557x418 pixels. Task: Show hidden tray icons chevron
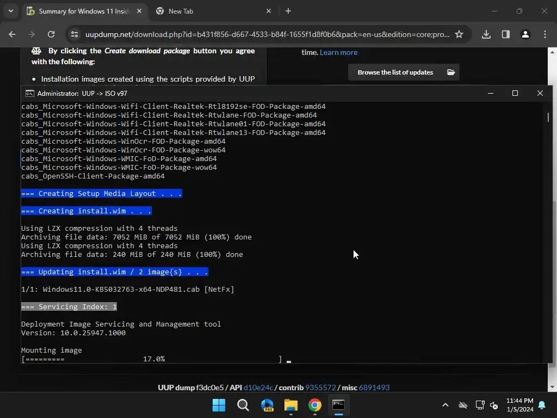[445, 405]
